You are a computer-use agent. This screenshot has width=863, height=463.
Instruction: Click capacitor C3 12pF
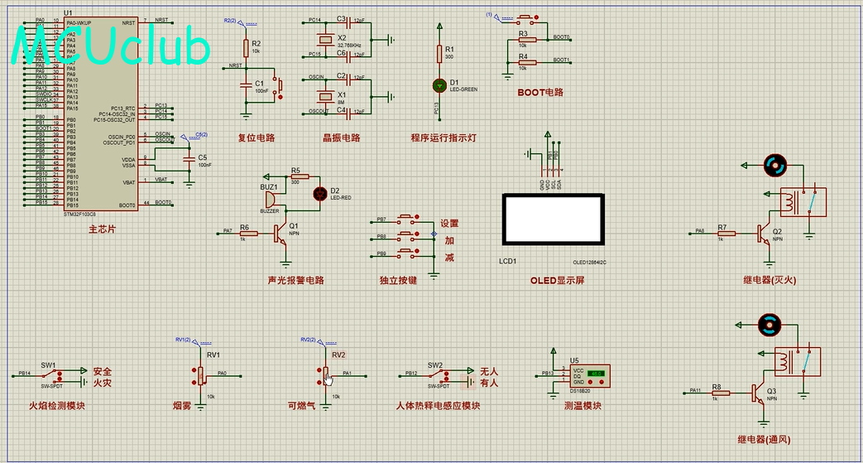coord(349,22)
